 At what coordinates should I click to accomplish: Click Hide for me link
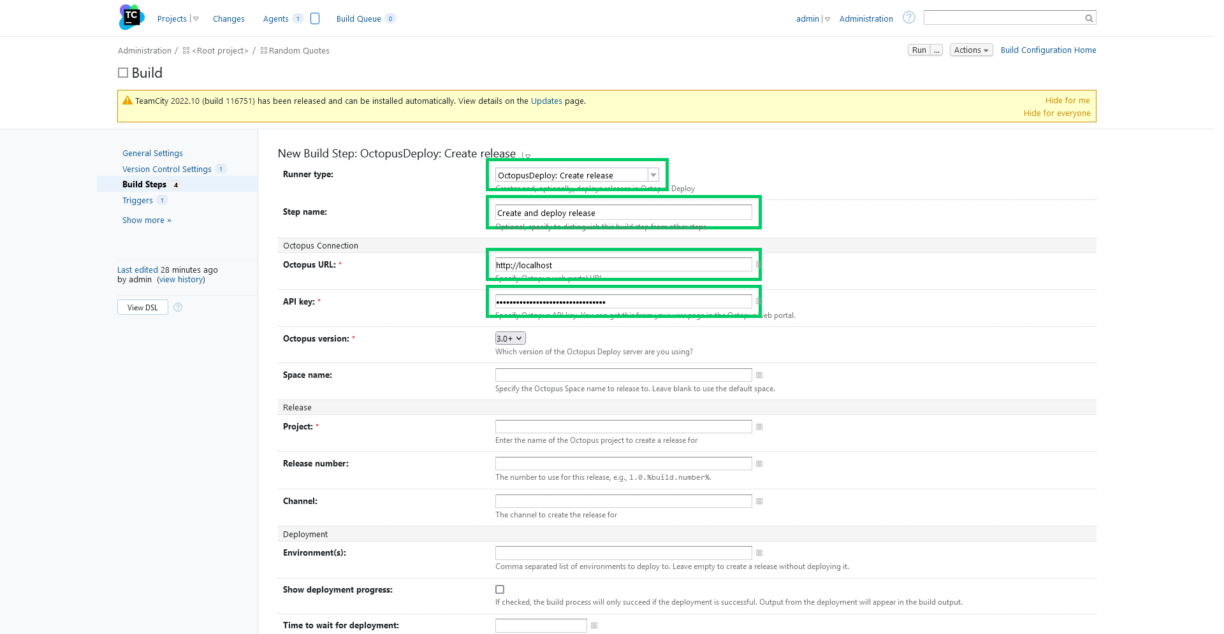coord(1067,101)
